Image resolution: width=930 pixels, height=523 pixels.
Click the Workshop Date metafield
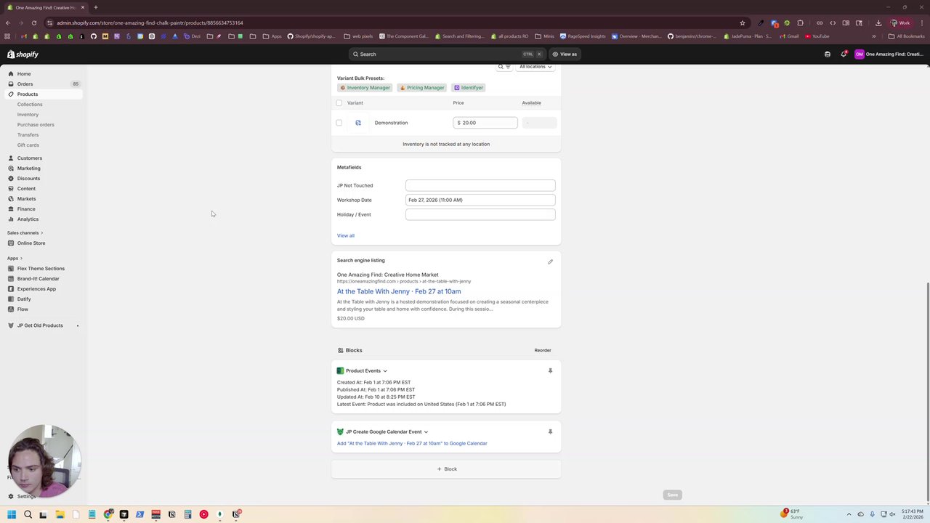[480, 200]
